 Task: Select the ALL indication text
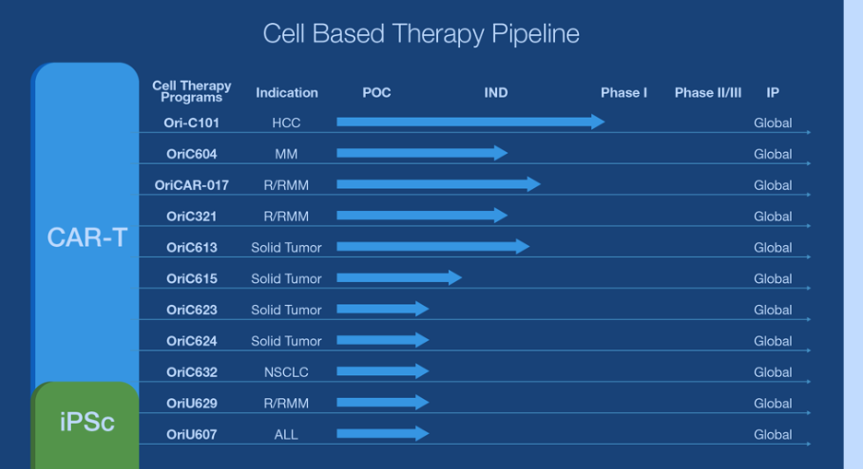point(286,434)
